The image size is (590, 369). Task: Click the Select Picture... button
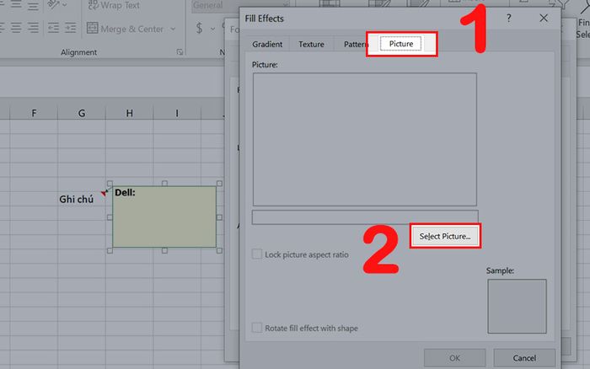tap(445, 236)
